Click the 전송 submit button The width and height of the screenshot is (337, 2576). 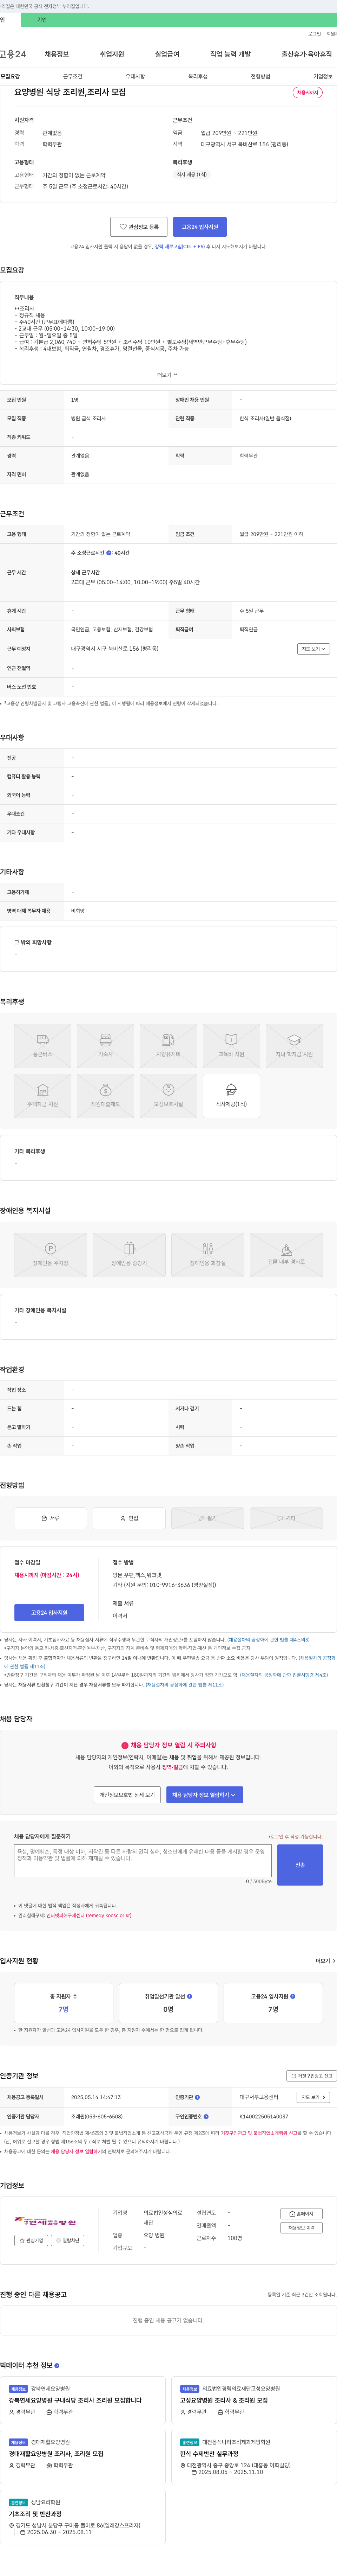pyautogui.click(x=300, y=1865)
